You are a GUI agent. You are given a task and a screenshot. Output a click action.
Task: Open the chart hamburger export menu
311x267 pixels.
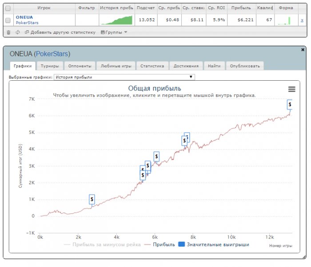291,89
